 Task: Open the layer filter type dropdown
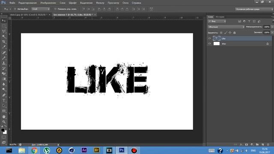coord(217,21)
